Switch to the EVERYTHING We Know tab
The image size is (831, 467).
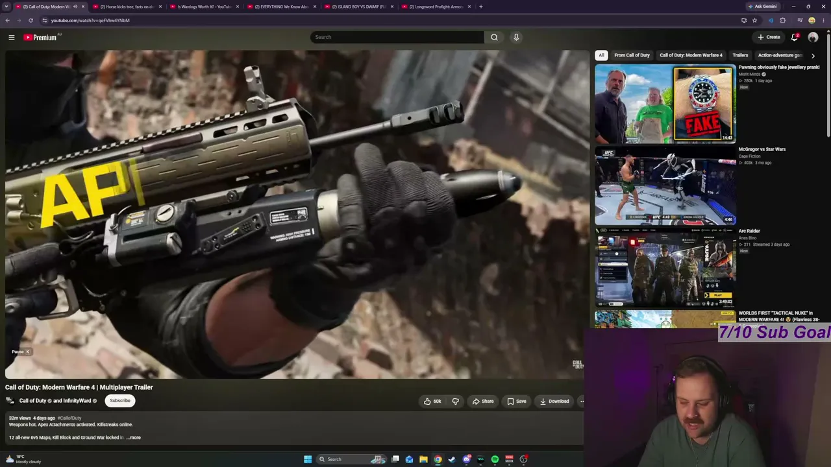point(280,6)
